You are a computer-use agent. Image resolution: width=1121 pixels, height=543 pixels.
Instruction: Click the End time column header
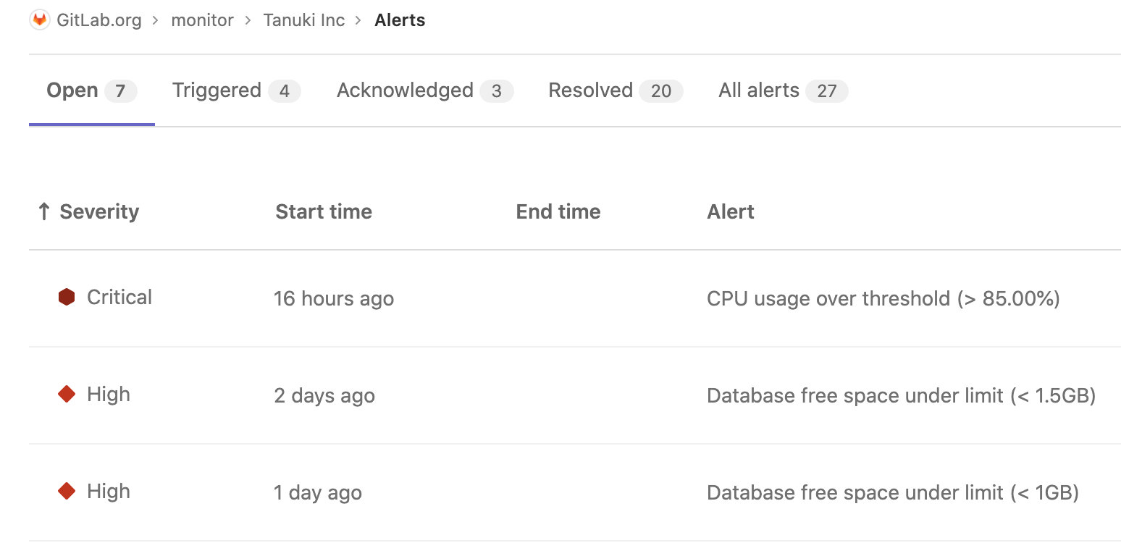click(558, 211)
